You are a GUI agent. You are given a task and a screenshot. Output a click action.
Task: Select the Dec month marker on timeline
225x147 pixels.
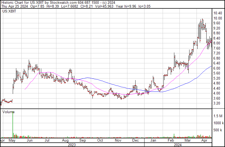pyautogui.click(x=135, y=141)
